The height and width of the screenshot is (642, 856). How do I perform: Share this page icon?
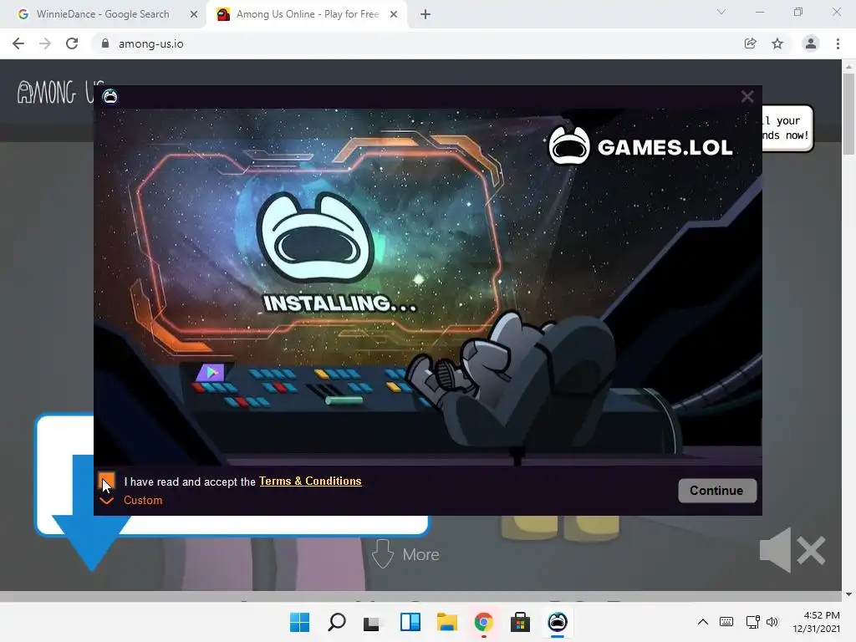(751, 43)
